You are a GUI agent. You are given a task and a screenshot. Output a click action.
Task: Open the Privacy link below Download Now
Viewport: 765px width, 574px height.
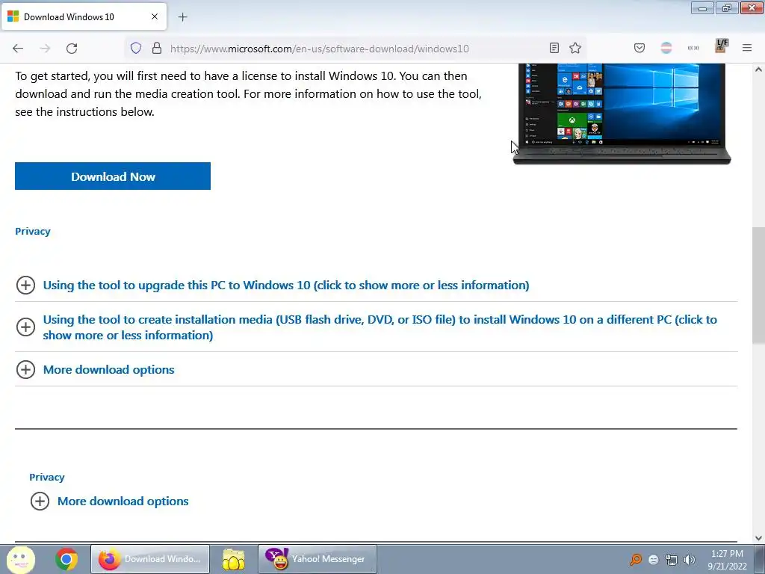[x=33, y=232]
